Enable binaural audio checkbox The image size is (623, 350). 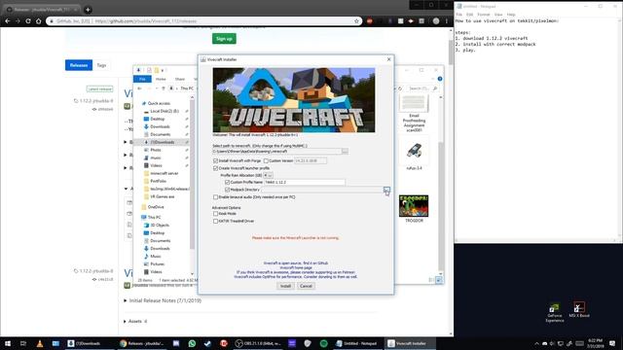(x=215, y=196)
